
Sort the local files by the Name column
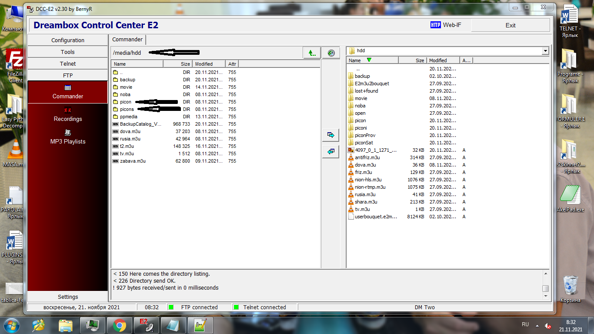[x=355, y=60]
